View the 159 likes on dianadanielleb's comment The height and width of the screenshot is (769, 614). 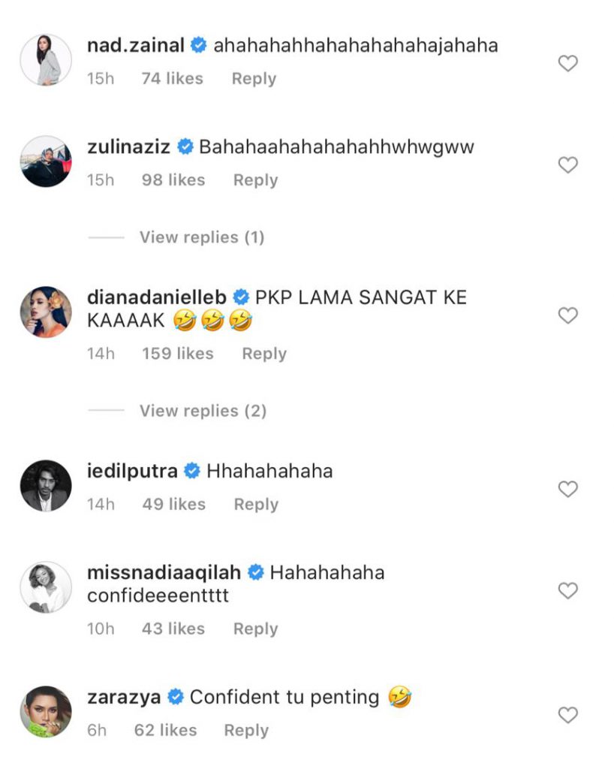(x=178, y=354)
